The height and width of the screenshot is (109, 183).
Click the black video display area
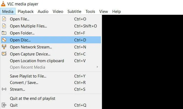click(142, 62)
